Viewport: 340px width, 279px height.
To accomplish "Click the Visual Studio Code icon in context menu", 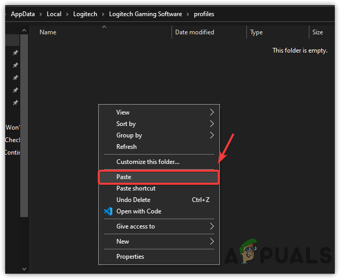I will [108, 211].
